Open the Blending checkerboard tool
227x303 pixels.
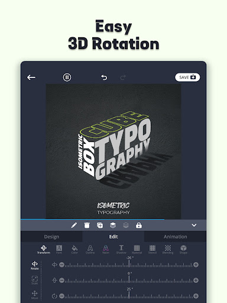point(168,249)
